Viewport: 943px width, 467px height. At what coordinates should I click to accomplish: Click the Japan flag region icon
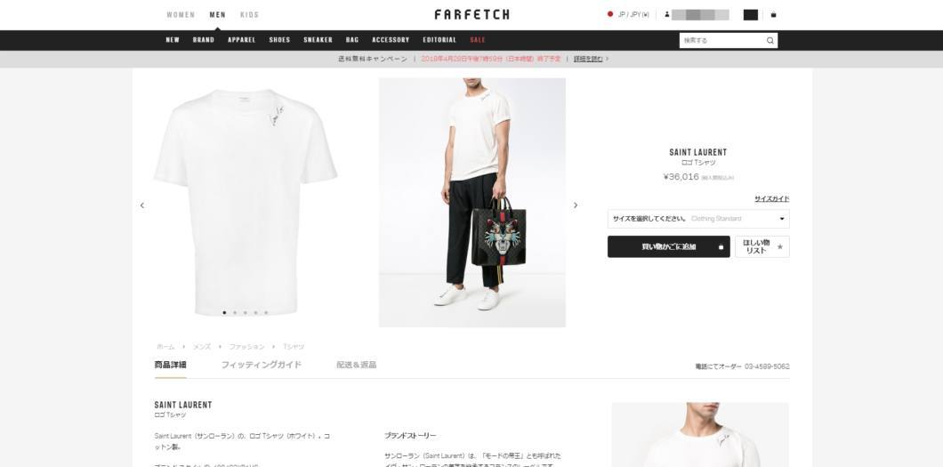tap(609, 14)
